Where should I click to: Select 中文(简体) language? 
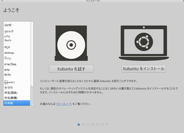17,93
